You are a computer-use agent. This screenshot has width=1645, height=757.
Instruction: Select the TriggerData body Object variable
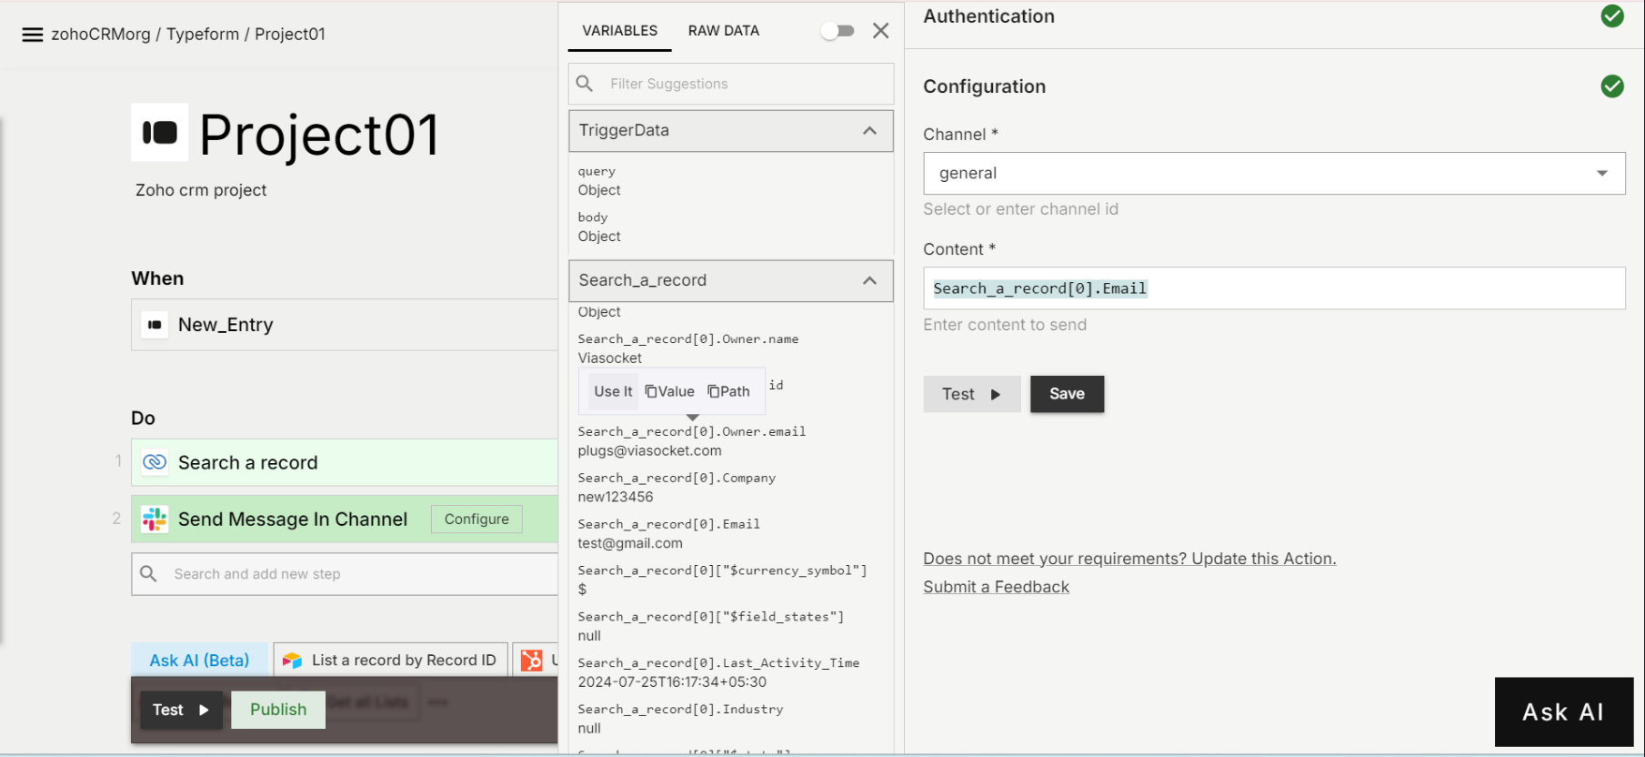(x=599, y=227)
